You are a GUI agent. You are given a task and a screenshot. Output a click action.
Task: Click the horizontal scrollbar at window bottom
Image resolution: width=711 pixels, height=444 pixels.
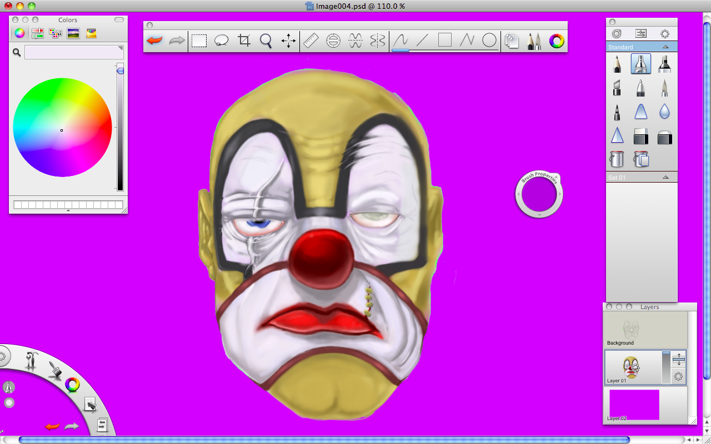pos(324,440)
